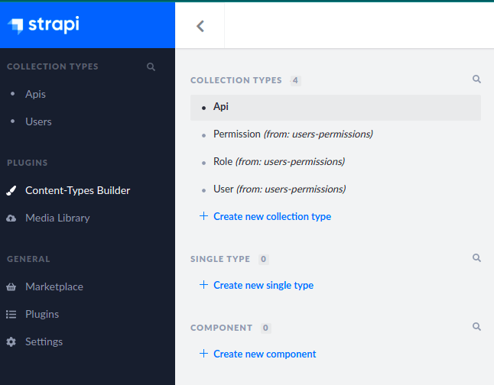Go to Marketplace in the General section
Image resolution: width=494 pixels, height=385 pixels.
click(54, 286)
